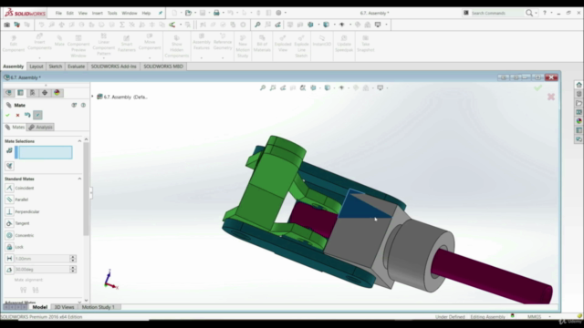
Task: Switch to the Sketch ribbon tab
Action: (x=55, y=67)
